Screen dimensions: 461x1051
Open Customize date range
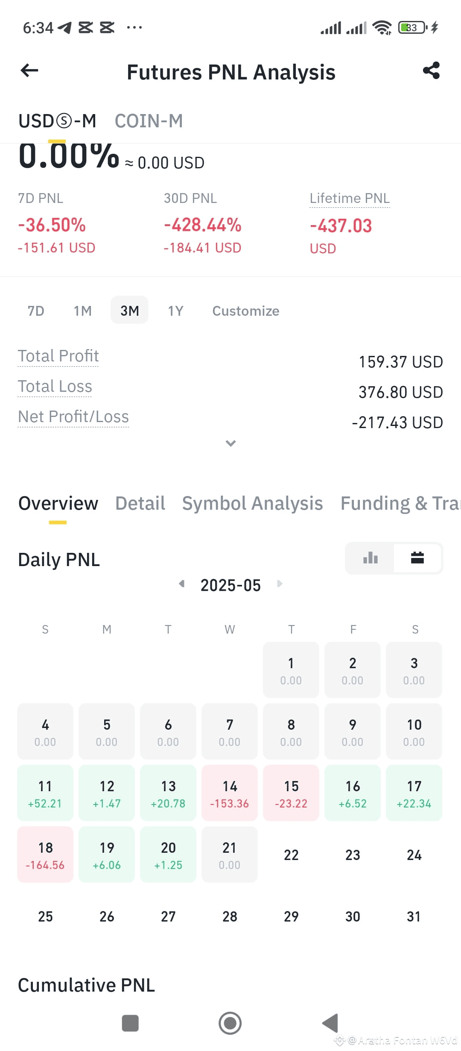click(246, 311)
